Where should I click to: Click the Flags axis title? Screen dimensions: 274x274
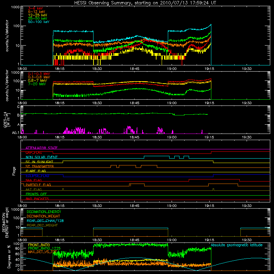click(14, 171)
